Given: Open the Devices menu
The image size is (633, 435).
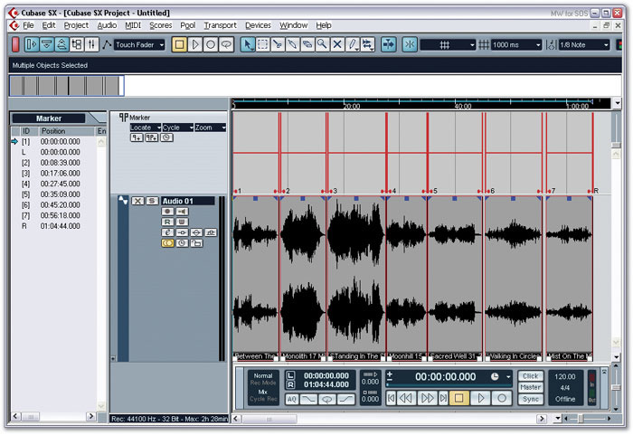Looking at the screenshot, I should click(258, 25).
